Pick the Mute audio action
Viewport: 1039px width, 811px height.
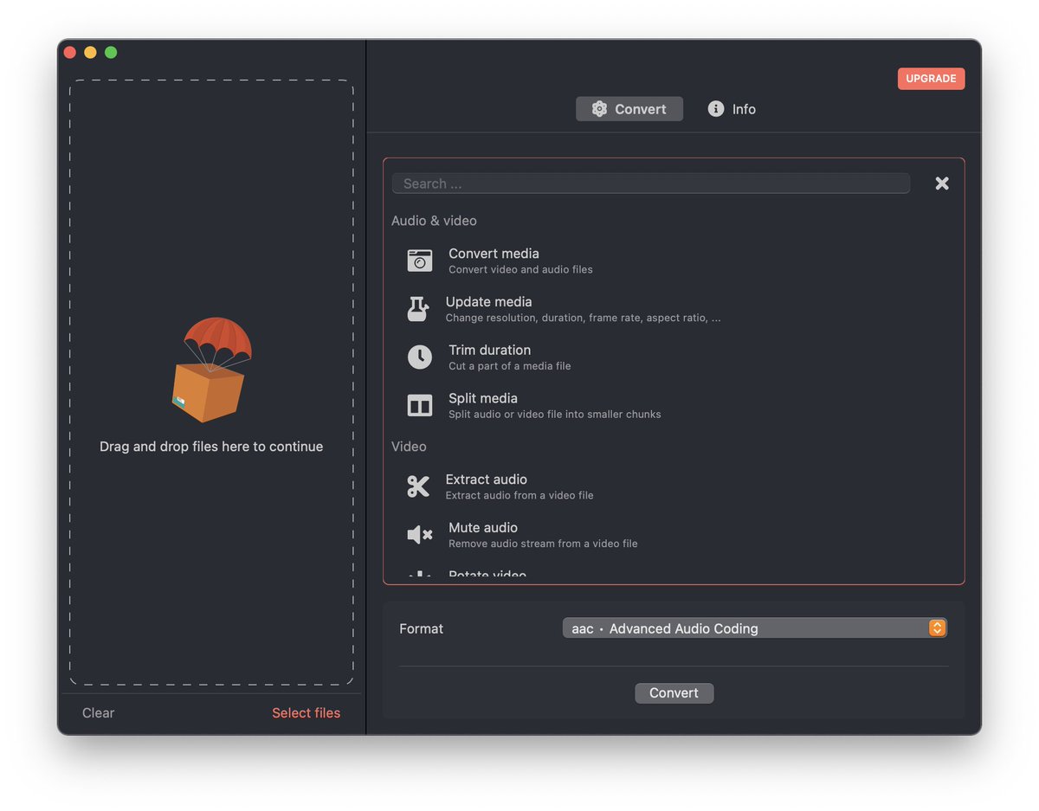pos(674,535)
